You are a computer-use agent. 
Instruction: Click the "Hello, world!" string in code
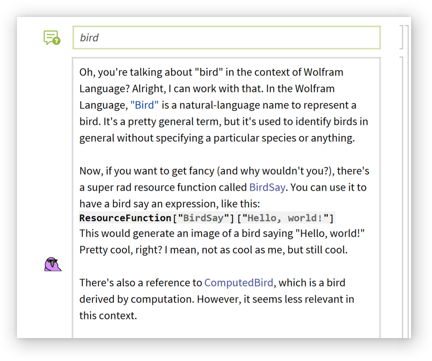pyautogui.click(x=285, y=218)
